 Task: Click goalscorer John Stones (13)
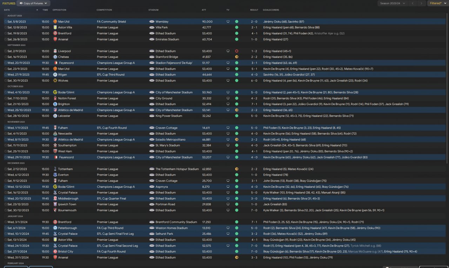[275, 181]
